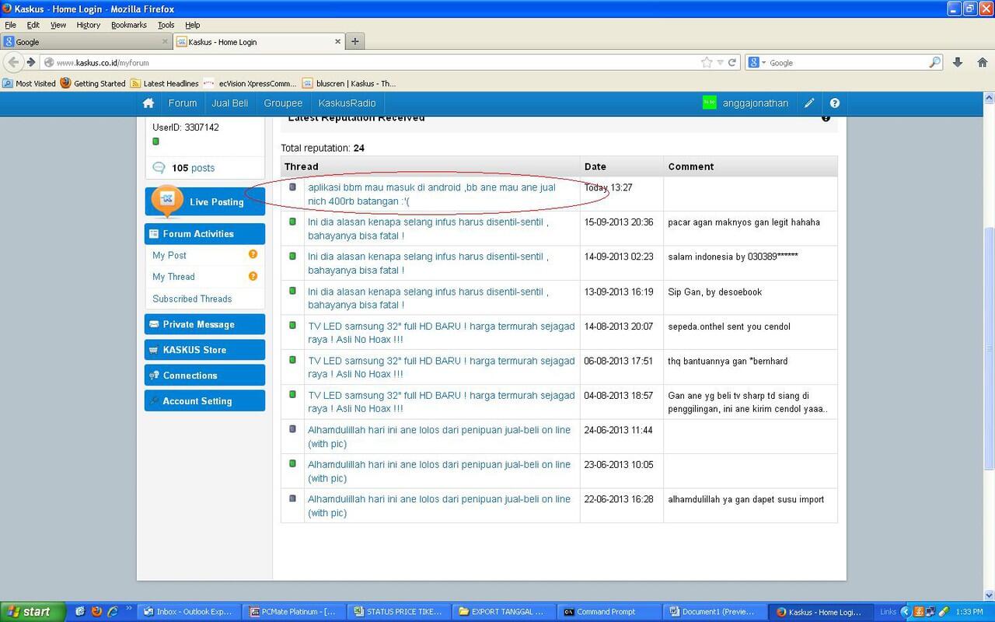The width and height of the screenshot is (995, 622).
Task: Click comment 'pacar agan maknyos gan legit hahaha'
Action: [x=744, y=222]
